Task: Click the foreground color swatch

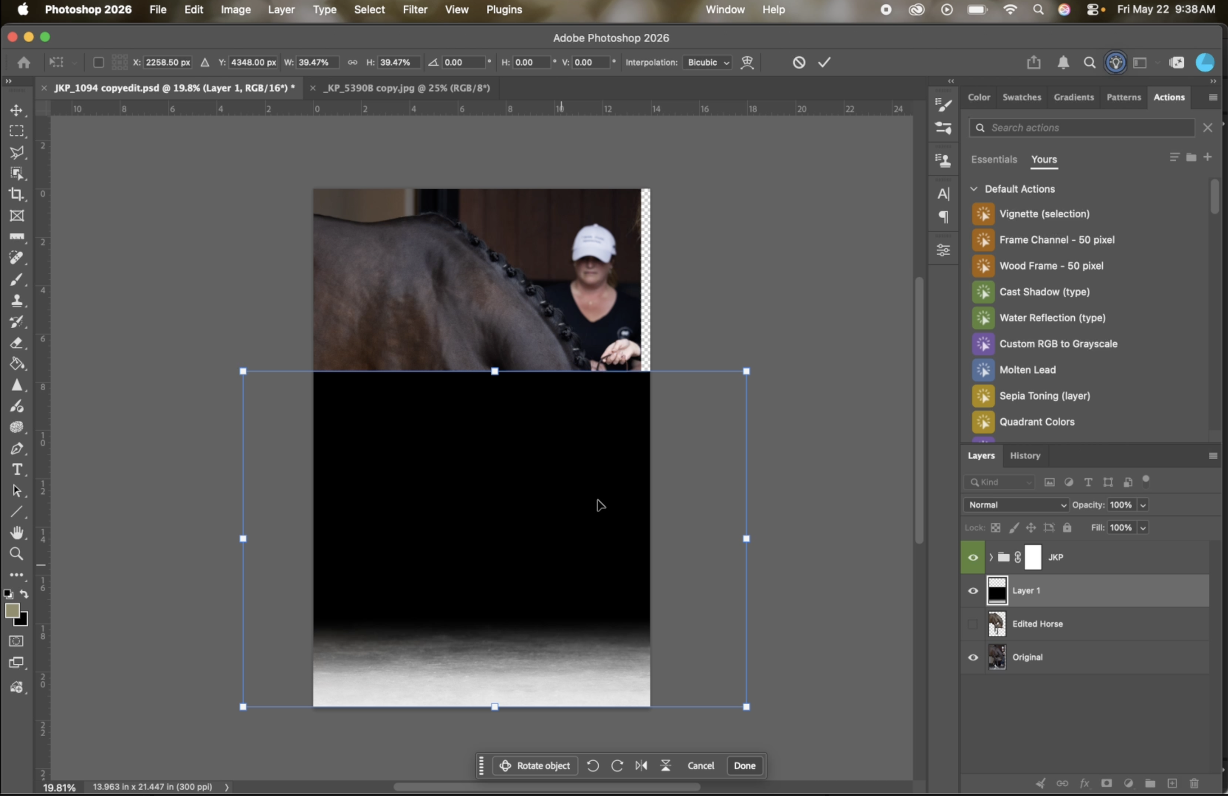Action: click(x=12, y=611)
